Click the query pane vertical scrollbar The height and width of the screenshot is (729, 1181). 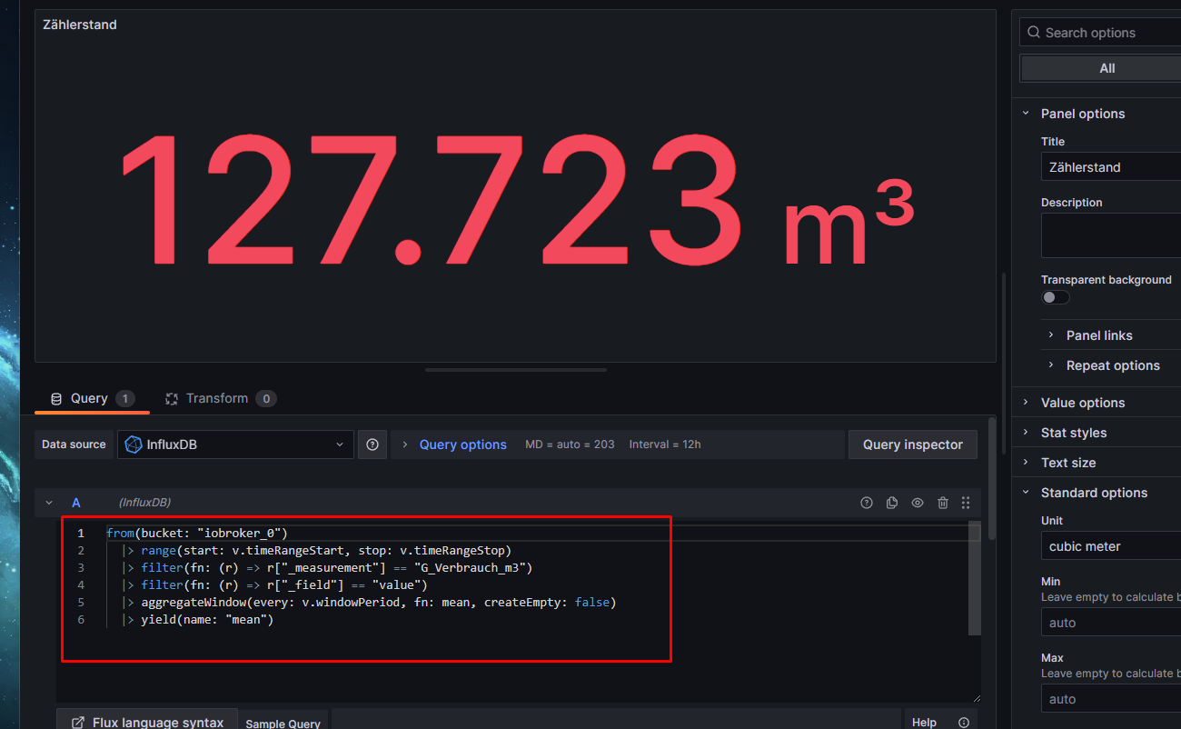point(992,477)
